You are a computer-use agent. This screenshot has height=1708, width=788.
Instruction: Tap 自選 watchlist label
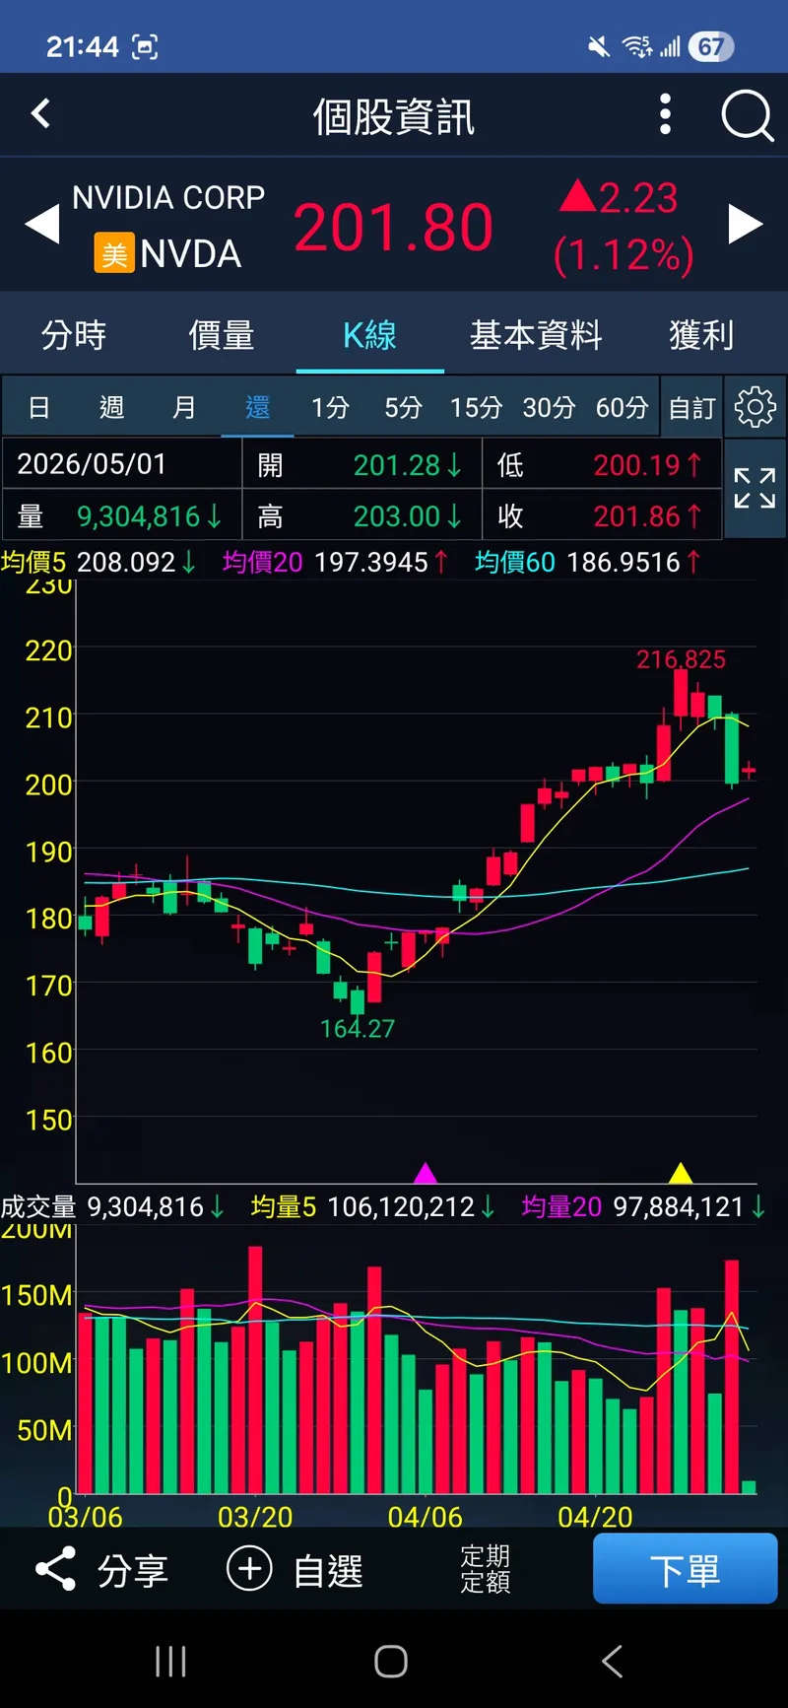(x=328, y=1570)
